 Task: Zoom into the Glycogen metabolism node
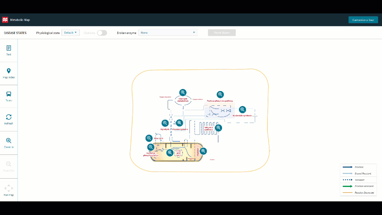[183, 92]
